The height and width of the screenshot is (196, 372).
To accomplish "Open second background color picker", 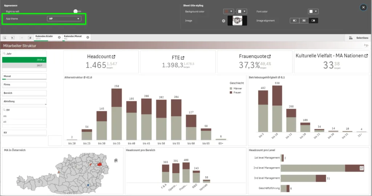I will (242, 11).
